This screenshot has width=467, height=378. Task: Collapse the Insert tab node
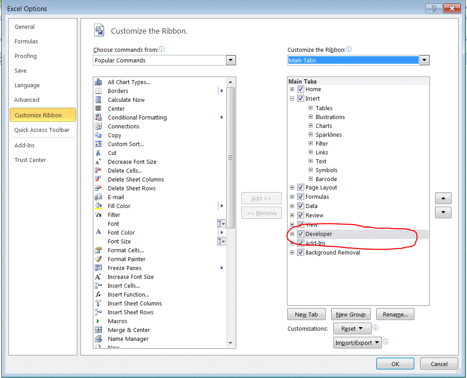pyautogui.click(x=292, y=98)
